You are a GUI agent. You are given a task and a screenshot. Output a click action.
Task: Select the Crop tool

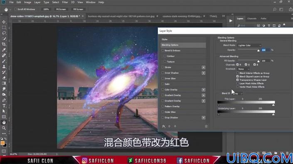pos(4,44)
